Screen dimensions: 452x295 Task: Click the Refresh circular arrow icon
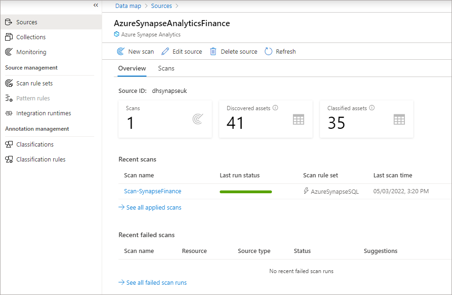[268, 51]
